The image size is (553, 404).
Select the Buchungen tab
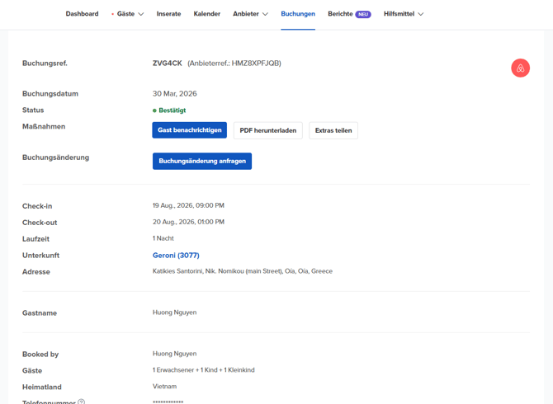(x=298, y=14)
